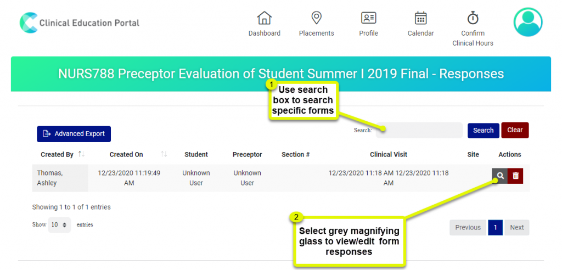562x270 pixels.
Task: Go to Previous page
Action: [x=468, y=227]
